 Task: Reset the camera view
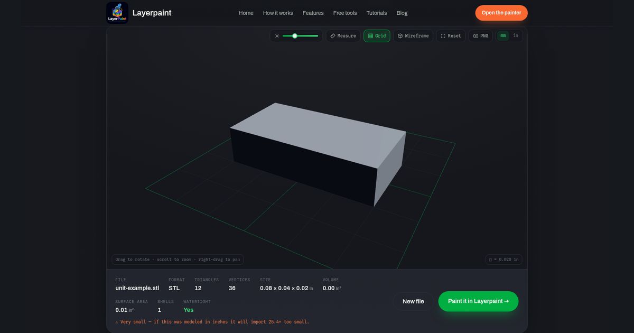pos(451,36)
